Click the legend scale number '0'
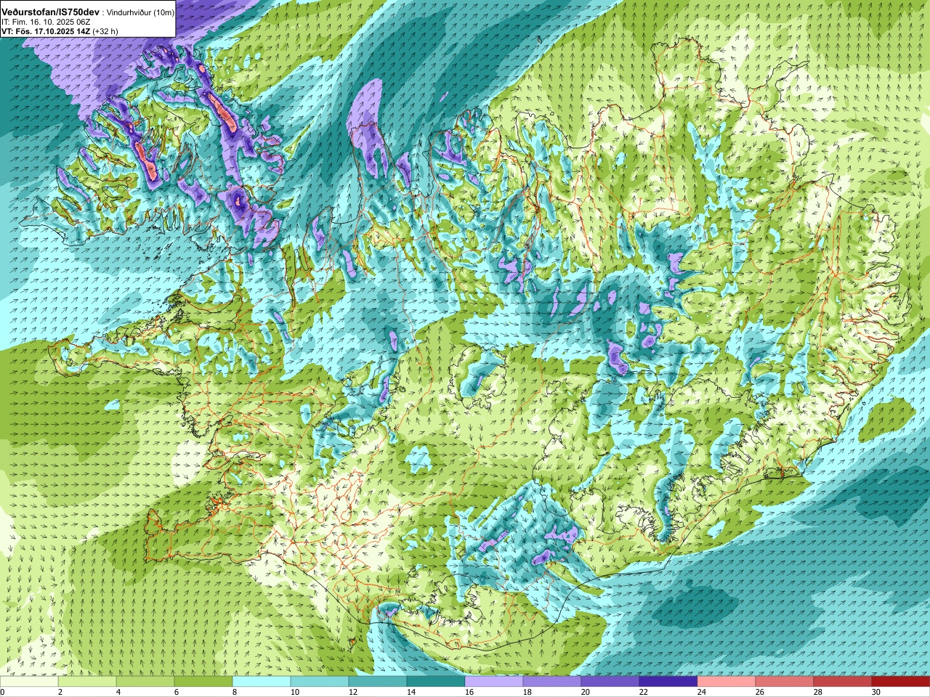The width and height of the screenshot is (930, 697). point(2,692)
